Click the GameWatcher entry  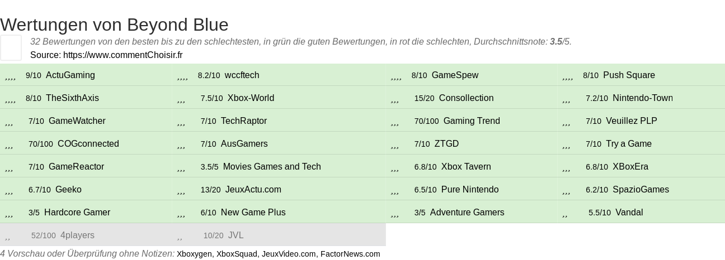pos(77,121)
